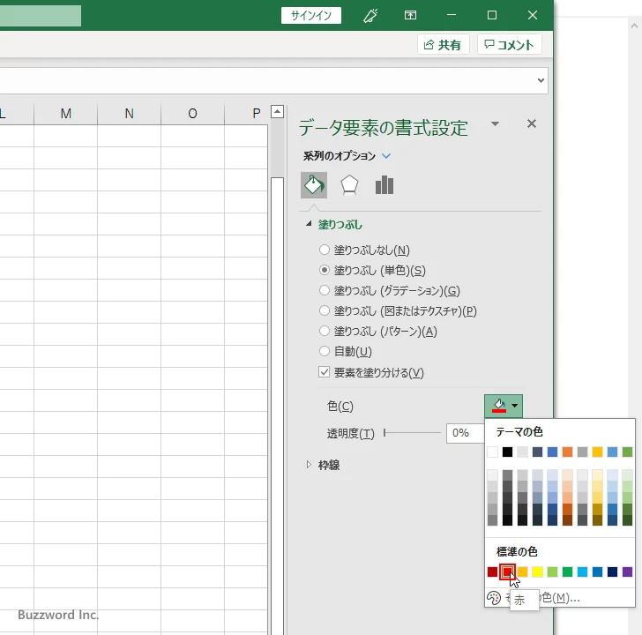642x635 pixels.
Task: Click the 透明度 percentage input field
Action: tap(466, 433)
